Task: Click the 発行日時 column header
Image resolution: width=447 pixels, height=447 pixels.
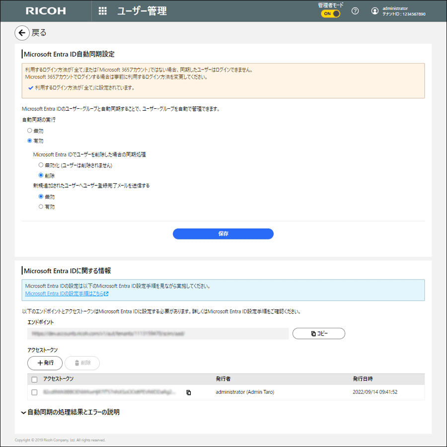Action: tap(363, 379)
